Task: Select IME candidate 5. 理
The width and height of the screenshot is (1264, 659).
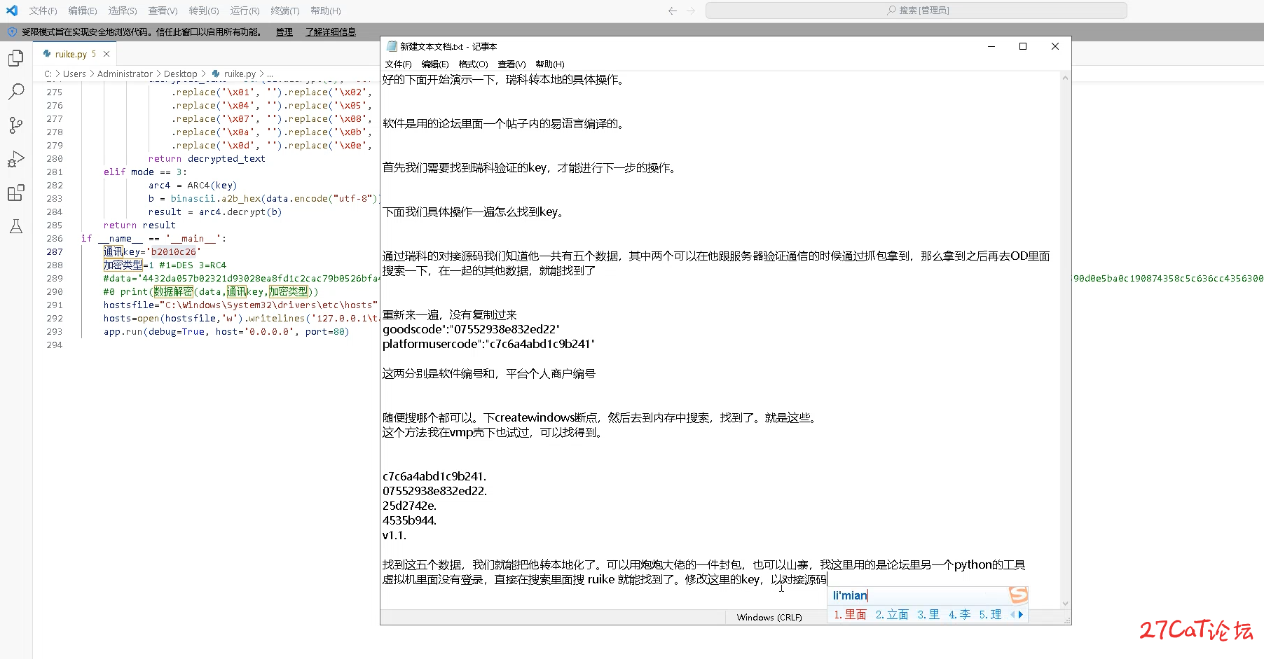Action: 990,614
